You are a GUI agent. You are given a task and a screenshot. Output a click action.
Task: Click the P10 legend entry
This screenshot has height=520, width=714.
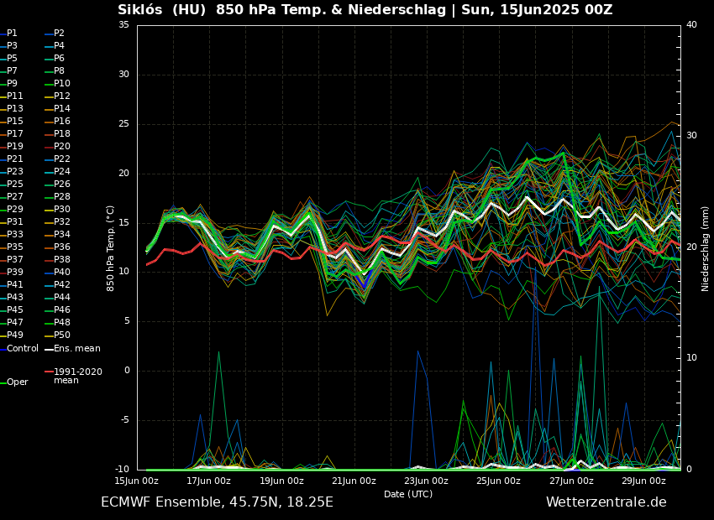point(61,84)
